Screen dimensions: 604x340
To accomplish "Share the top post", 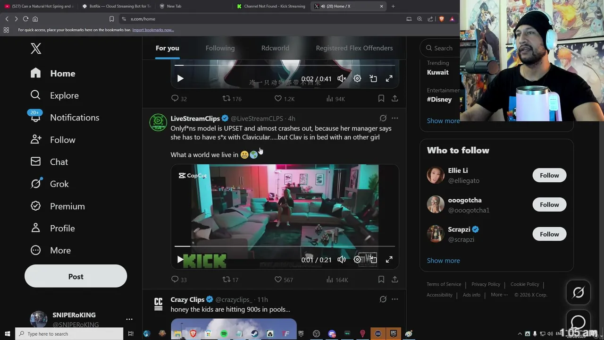I will click(394, 98).
